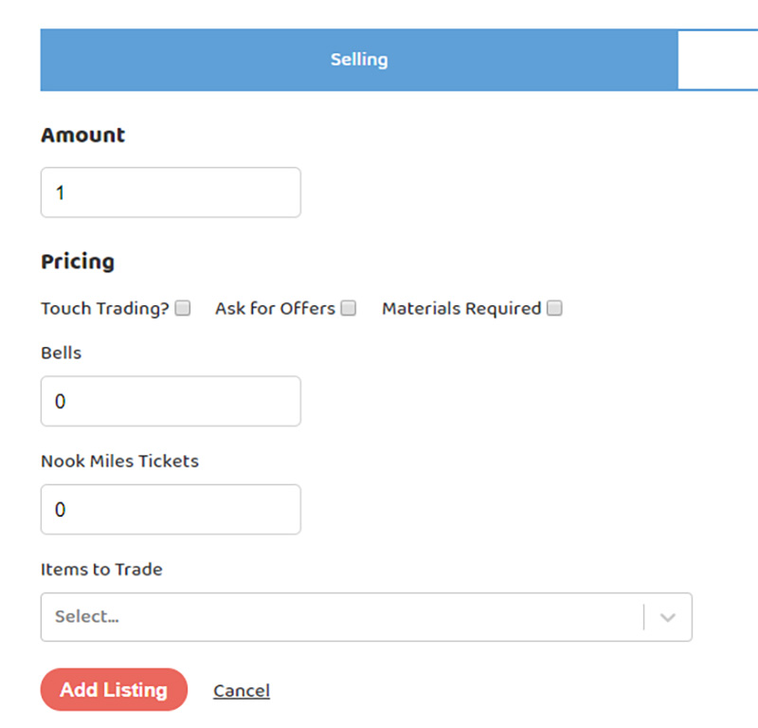Open the white tab beside Selling
Screen dimensions: 758x728
(x=717, y=60)
